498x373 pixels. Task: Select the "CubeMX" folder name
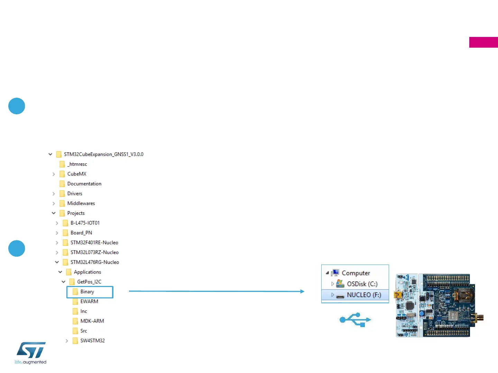click(77, 174)
